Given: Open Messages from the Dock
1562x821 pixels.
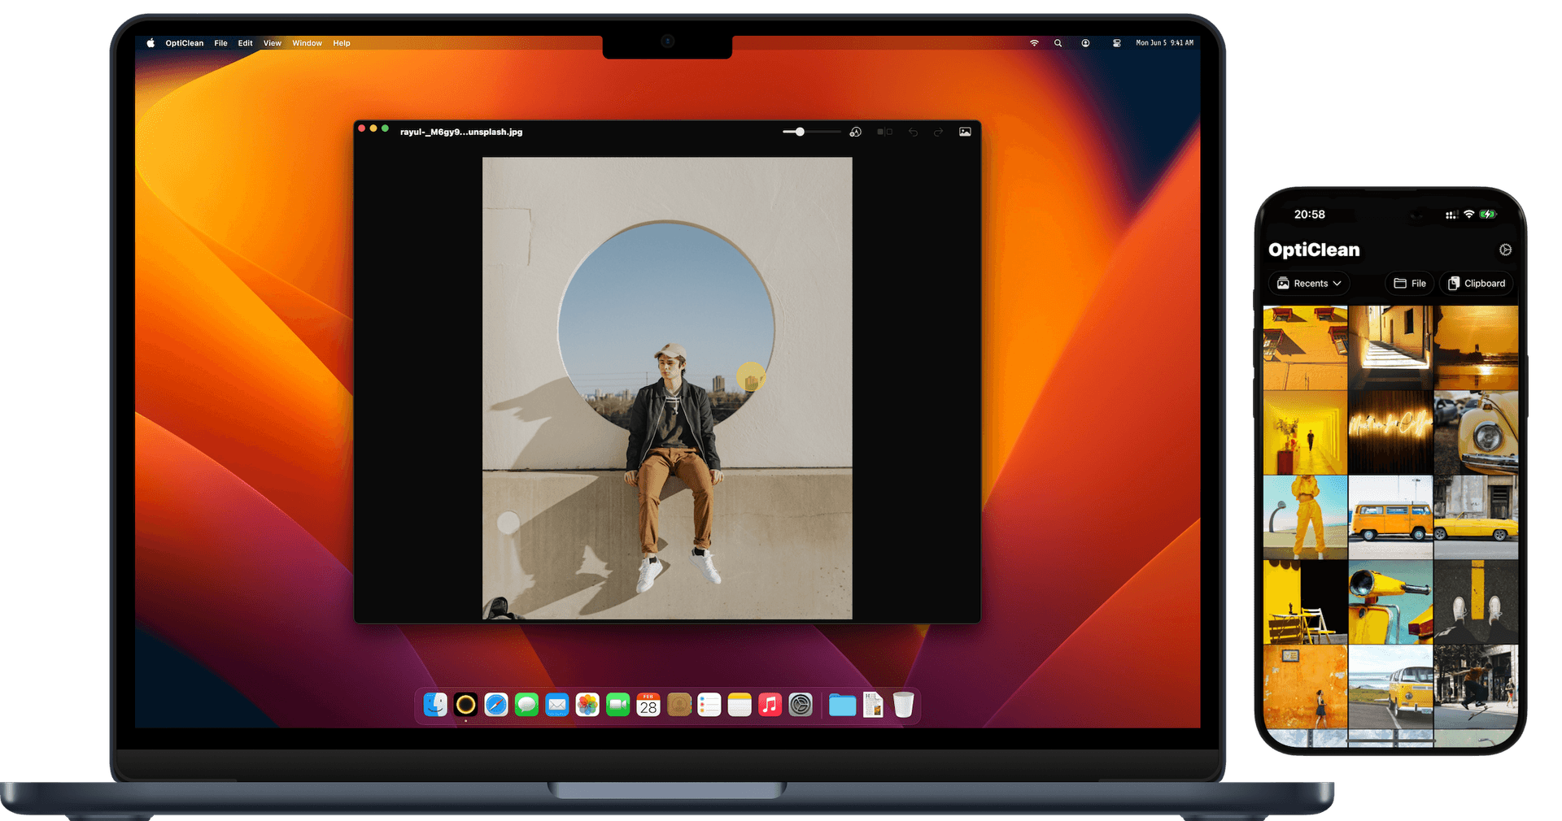Looking at the screenshot, I should point(526,704).
